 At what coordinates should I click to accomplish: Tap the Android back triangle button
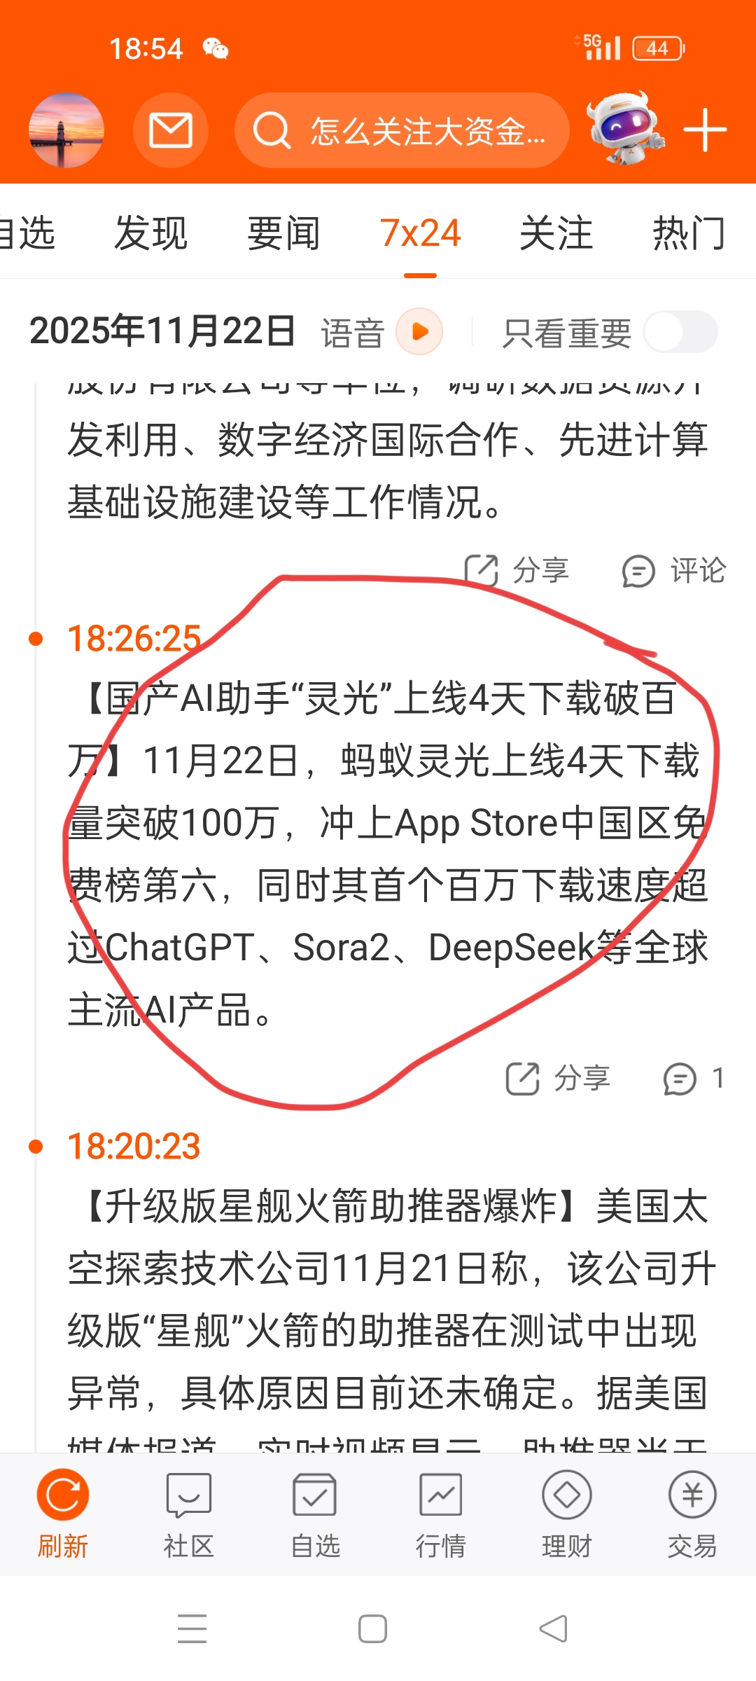(x=553, y=1628)
